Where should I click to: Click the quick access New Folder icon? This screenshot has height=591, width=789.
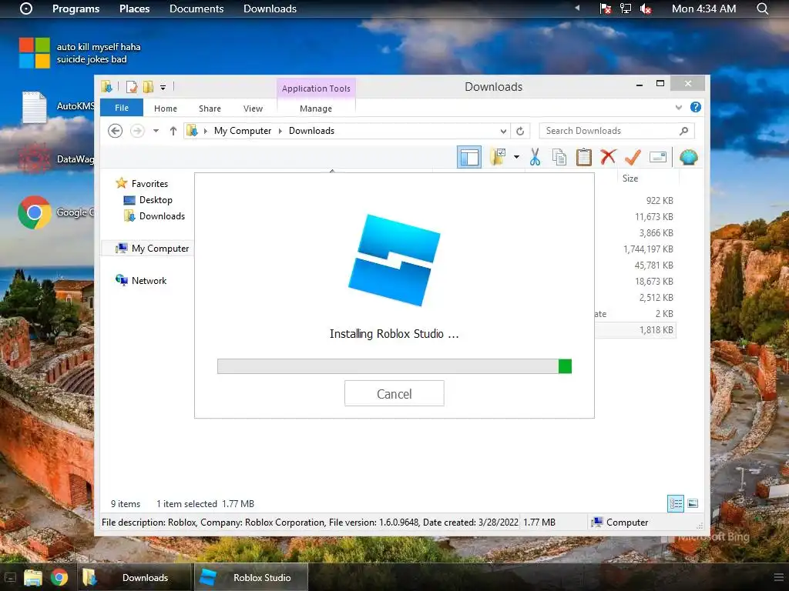click(x=148, y=86)
